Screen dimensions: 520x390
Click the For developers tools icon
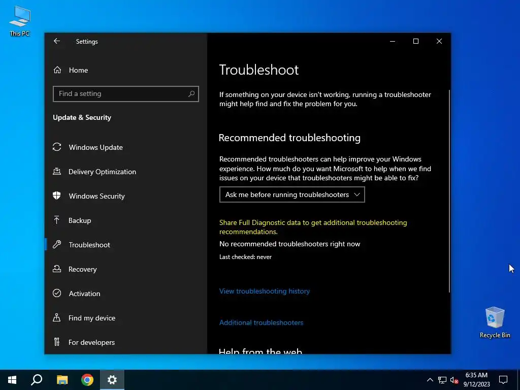point(57,342)
